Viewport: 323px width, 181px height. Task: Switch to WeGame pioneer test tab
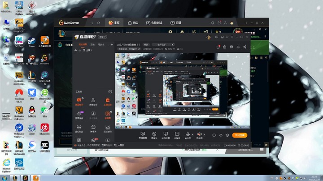[154, 22]
